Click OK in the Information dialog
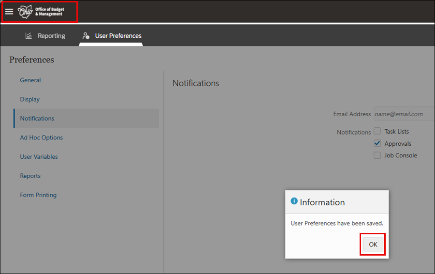The image size is (435, 274). 373,244
